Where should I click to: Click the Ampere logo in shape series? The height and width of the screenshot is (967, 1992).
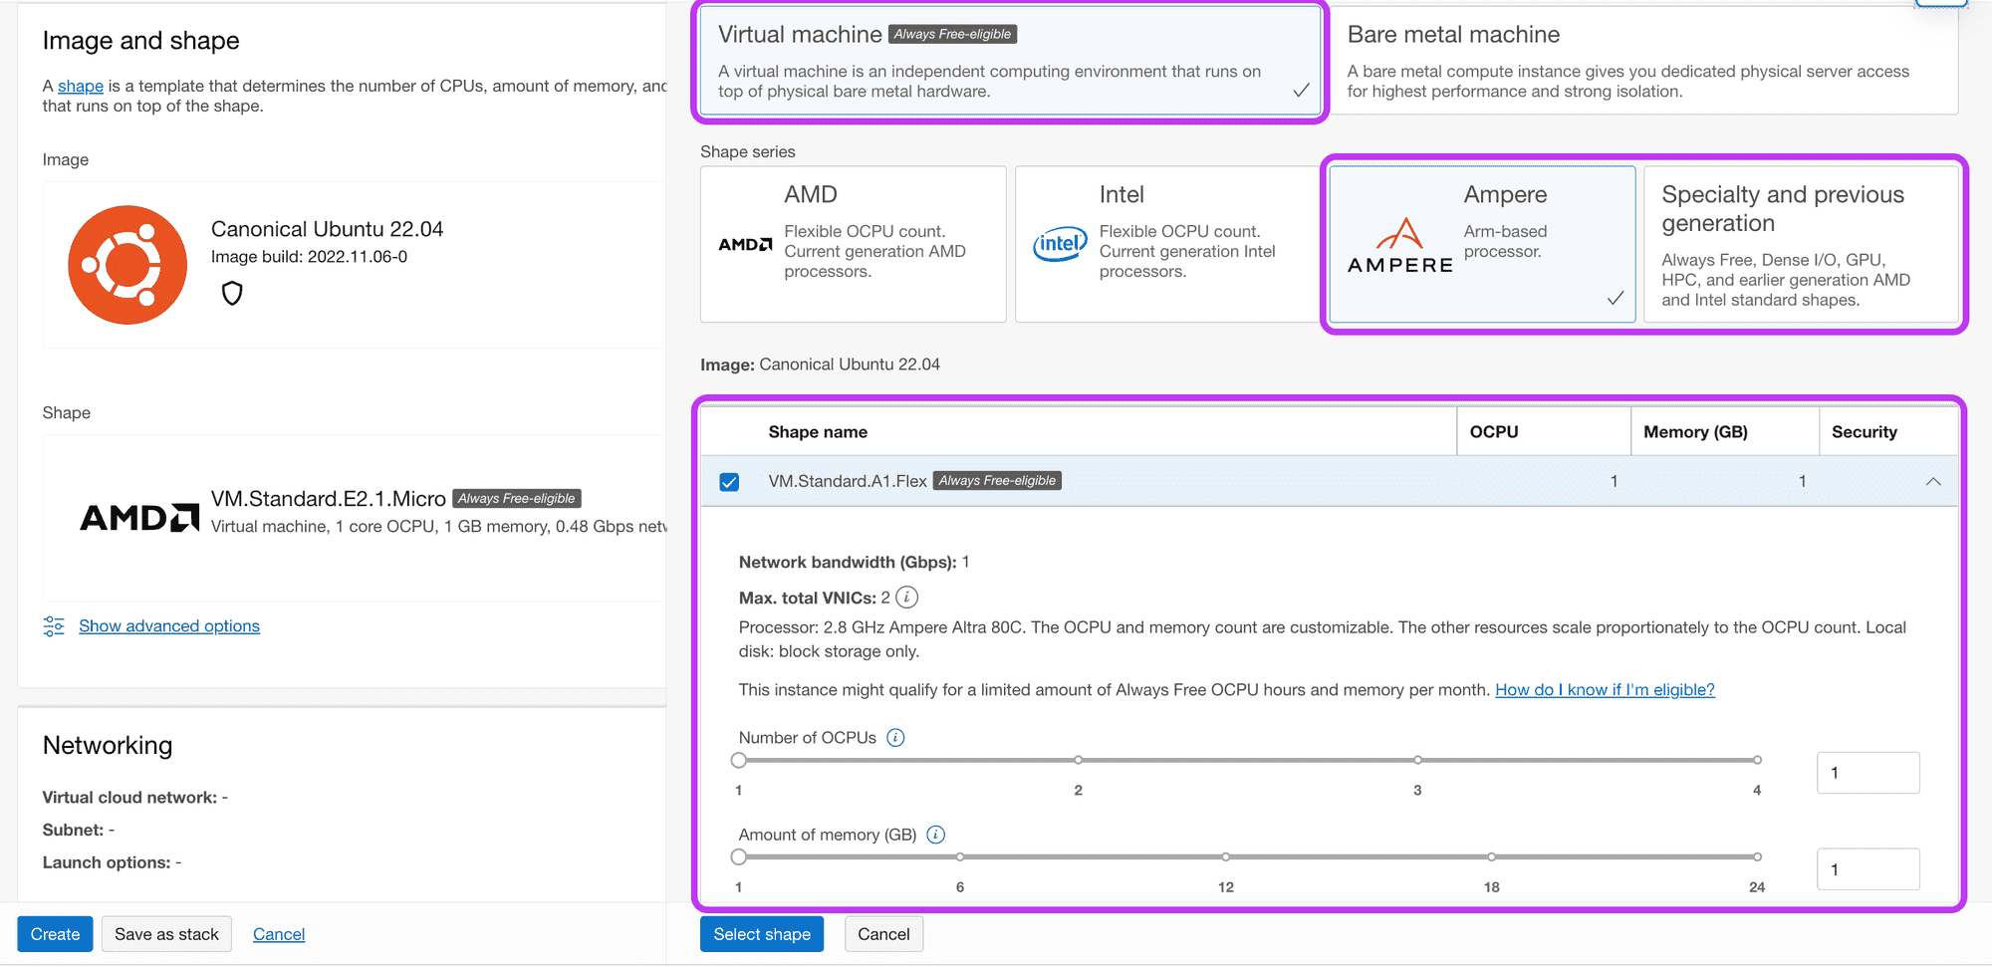coord(1399,246)
